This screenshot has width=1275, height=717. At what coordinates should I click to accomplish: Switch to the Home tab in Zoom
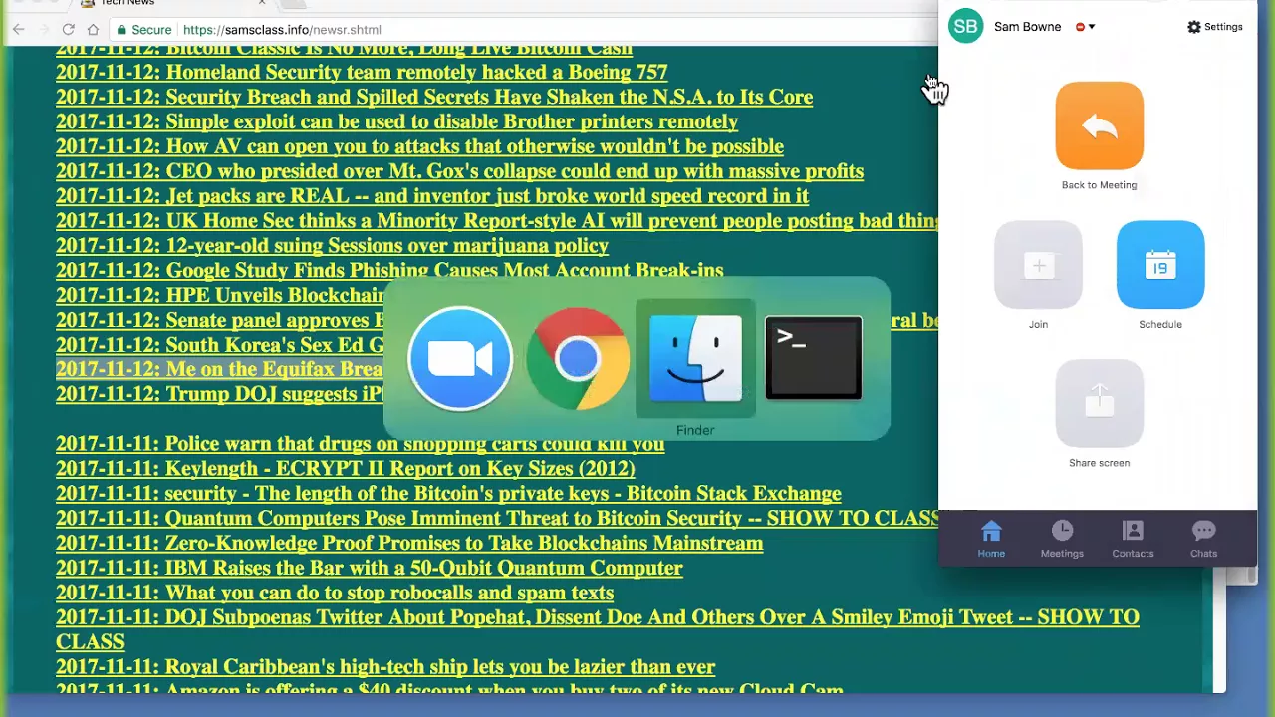[x=991, y=539]
